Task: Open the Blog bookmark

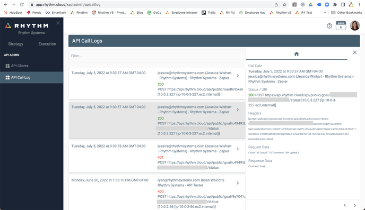Action: click(x=137, y=13)
